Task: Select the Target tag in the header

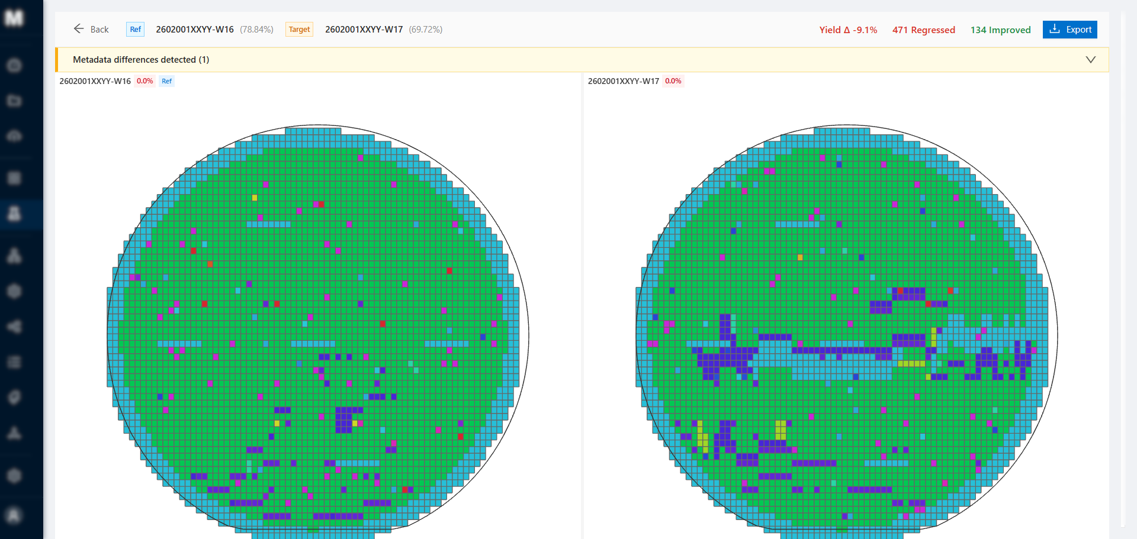Action: 299,30
